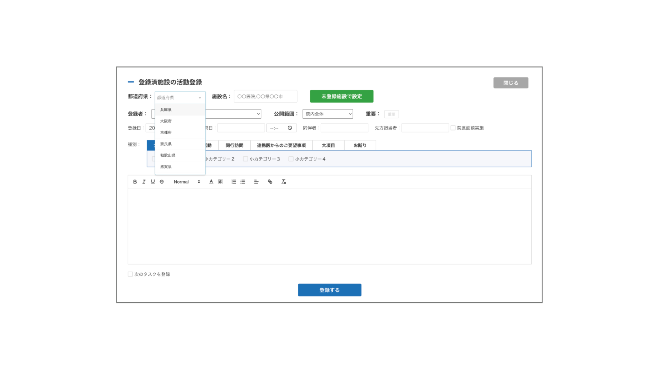664x372 pixels.
Task: Tick the 小カテゴリー3 checkbox
Action: (x=246, y=159)
